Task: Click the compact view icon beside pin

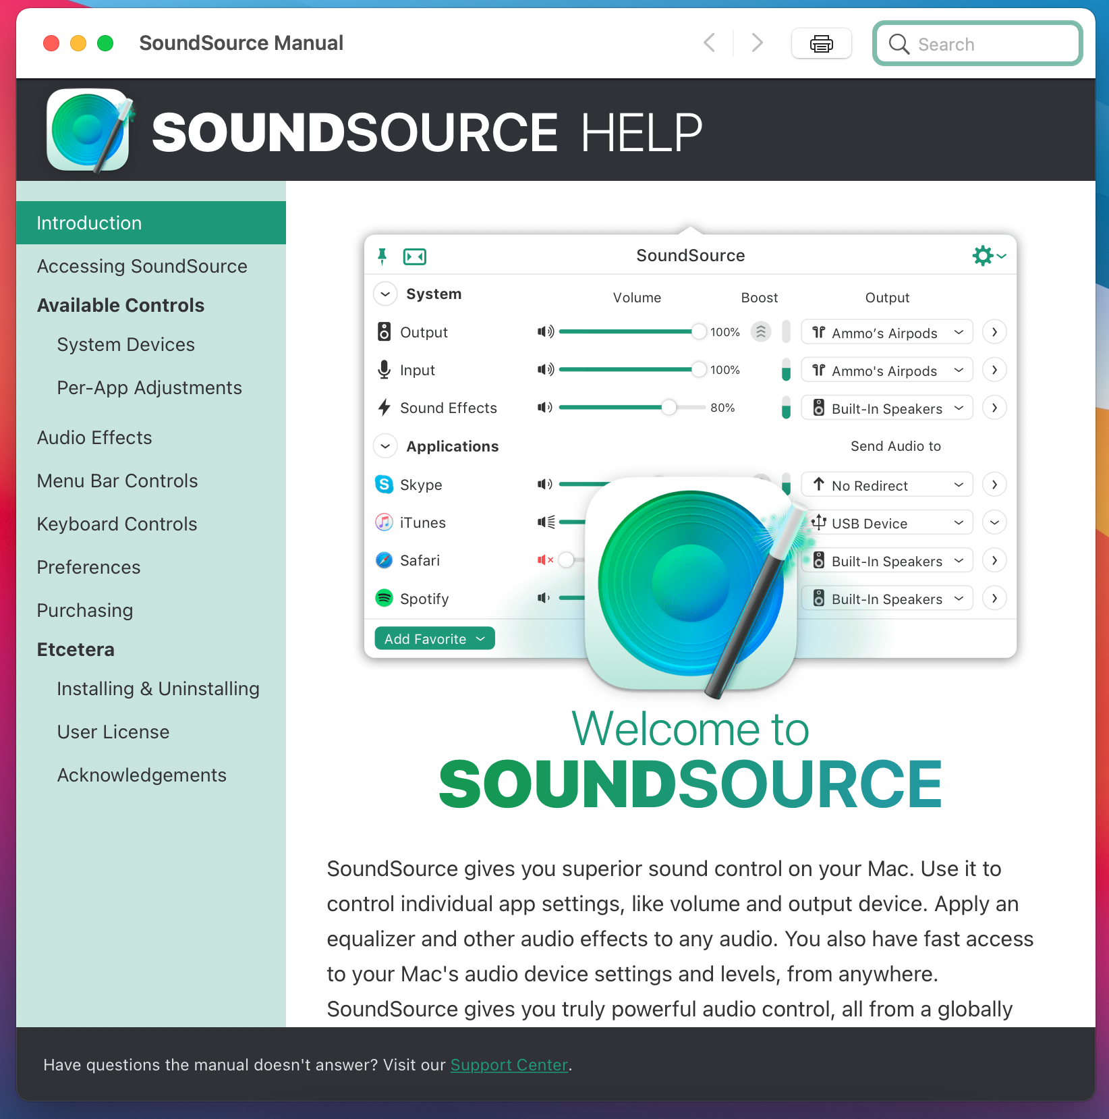Action: [414, 256]
